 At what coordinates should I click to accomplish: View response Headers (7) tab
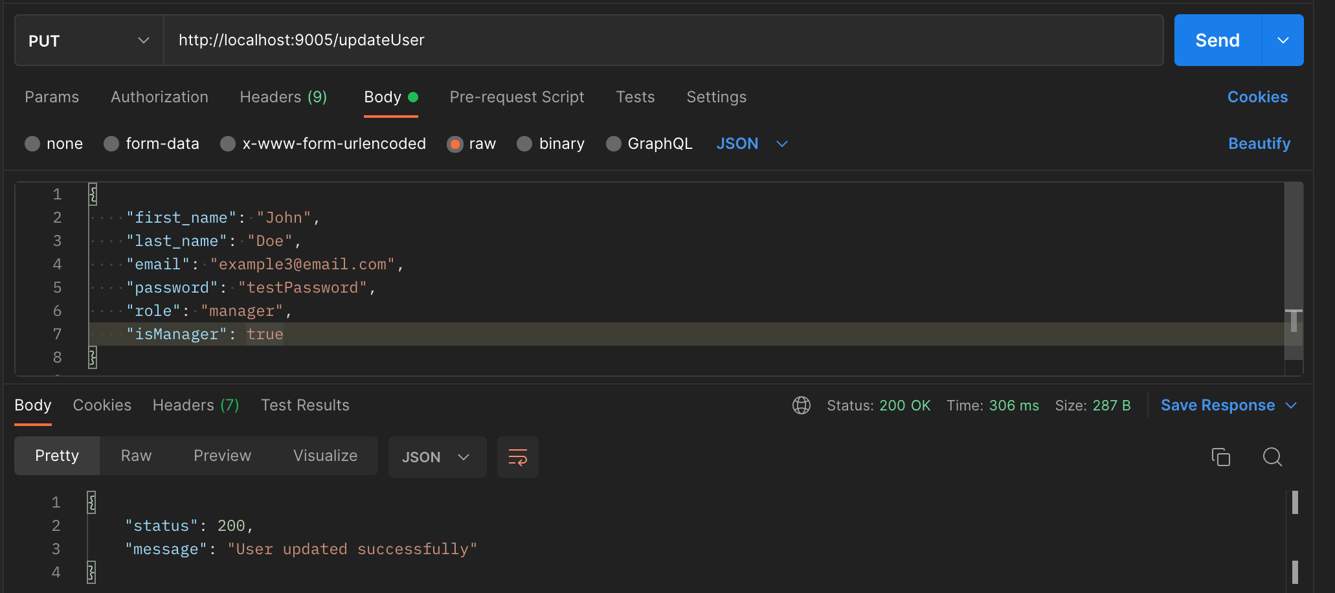[195, 405]
